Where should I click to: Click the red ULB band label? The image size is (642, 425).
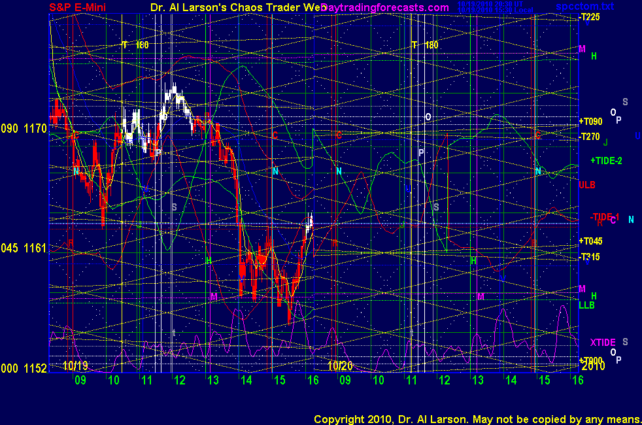(586, 184)
